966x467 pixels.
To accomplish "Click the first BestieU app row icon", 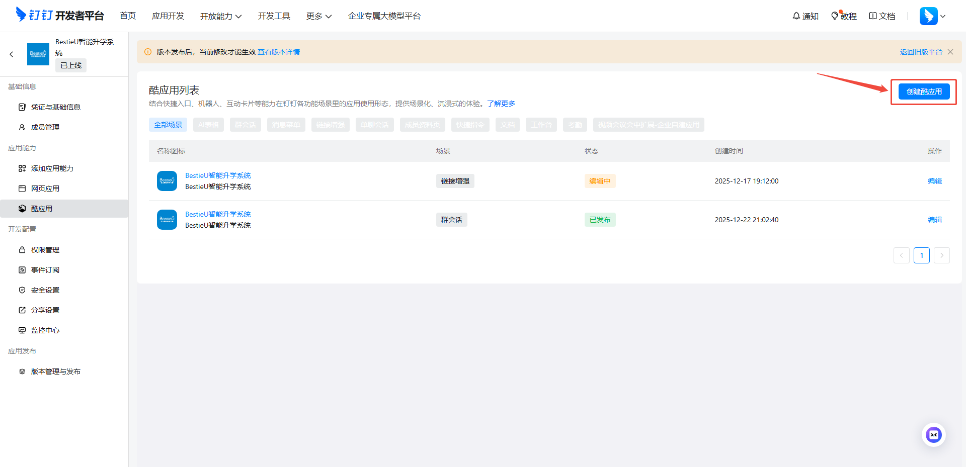I will pyautogui.click(x=167, y=181).
